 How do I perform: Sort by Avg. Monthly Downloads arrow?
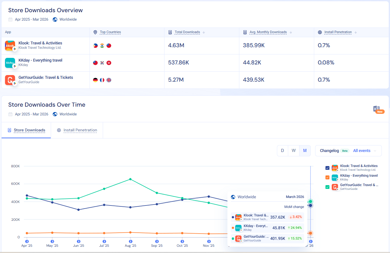point(291,32)
